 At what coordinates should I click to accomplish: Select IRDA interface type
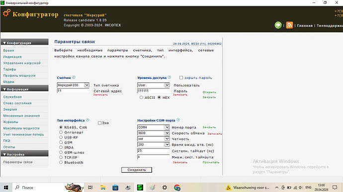pyautogui.click(x=61, y=147)
